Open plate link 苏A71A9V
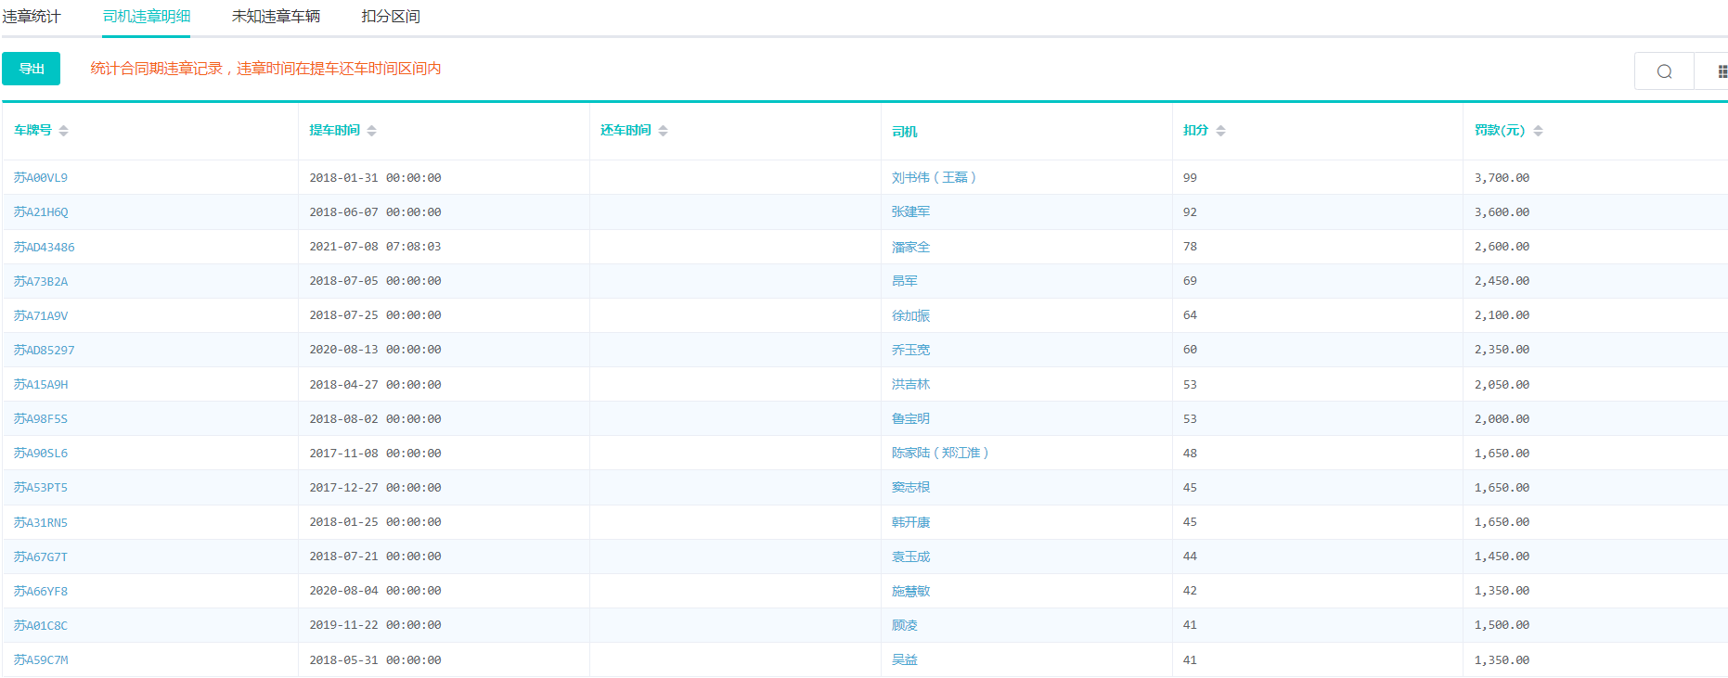The image size is (1728, 678). pyautogui.click(x=41, y=315)
